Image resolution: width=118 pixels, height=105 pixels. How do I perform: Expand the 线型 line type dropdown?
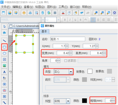click(68, 101)
